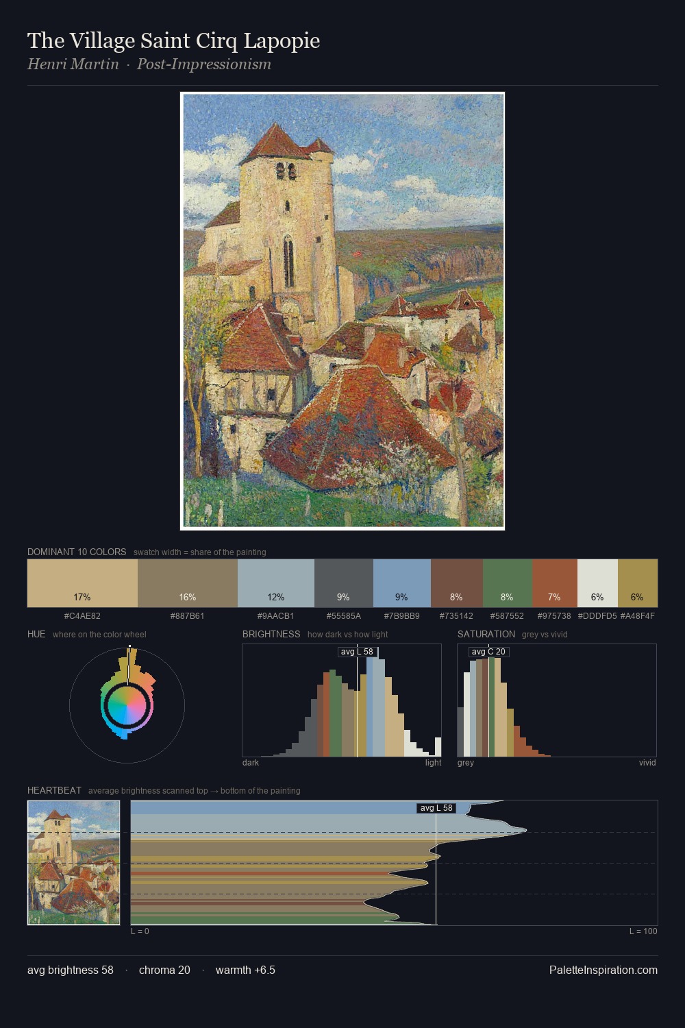Viewport: 685px width, 1028px height.
Task: Click 'grey vs vivid' caption
Action: coord(545,635)
